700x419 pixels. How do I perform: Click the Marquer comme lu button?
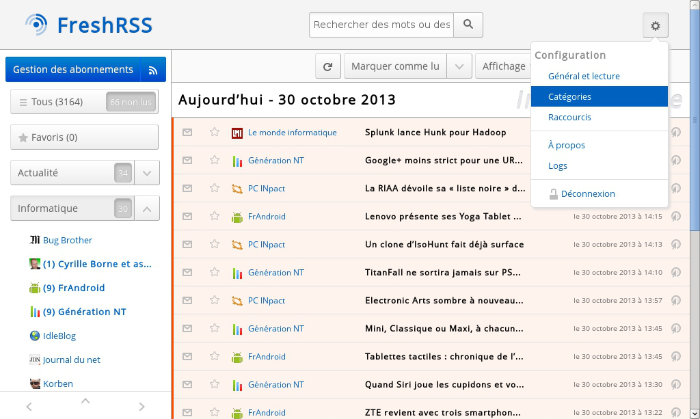pos(395,66)
